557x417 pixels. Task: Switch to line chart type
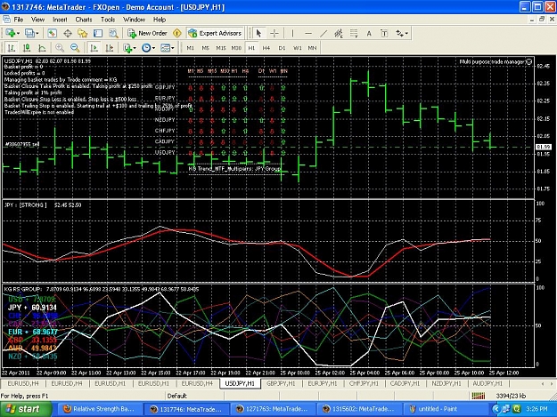42,47
